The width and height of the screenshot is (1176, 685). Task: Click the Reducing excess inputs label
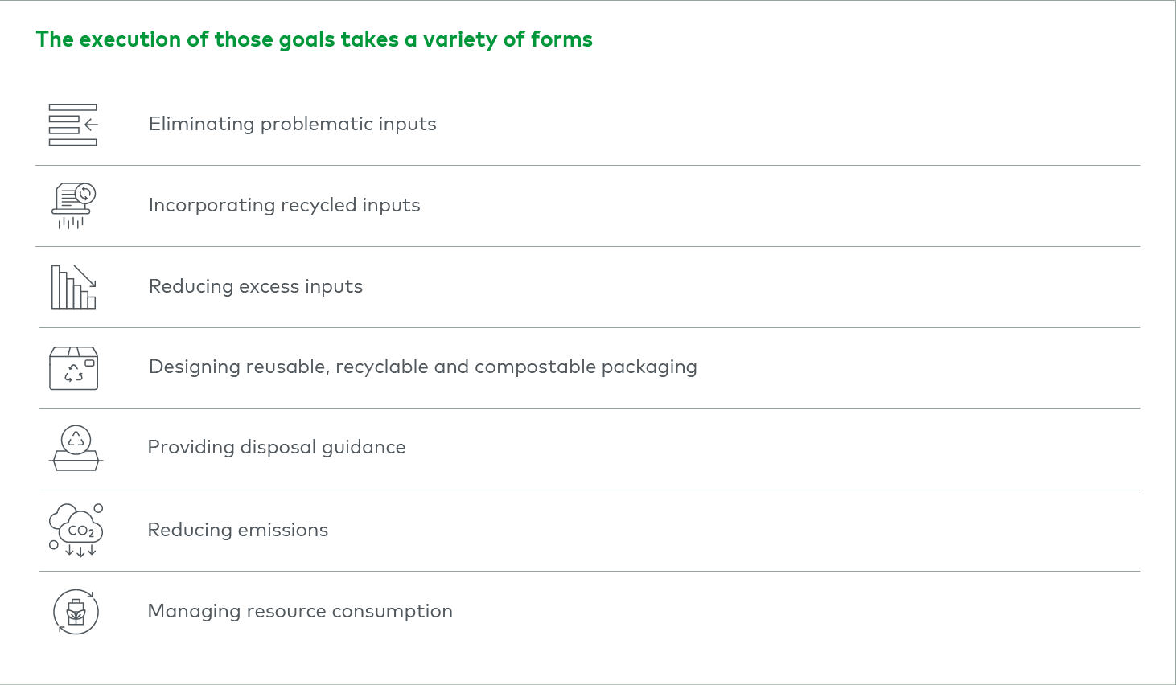(256, 286)
